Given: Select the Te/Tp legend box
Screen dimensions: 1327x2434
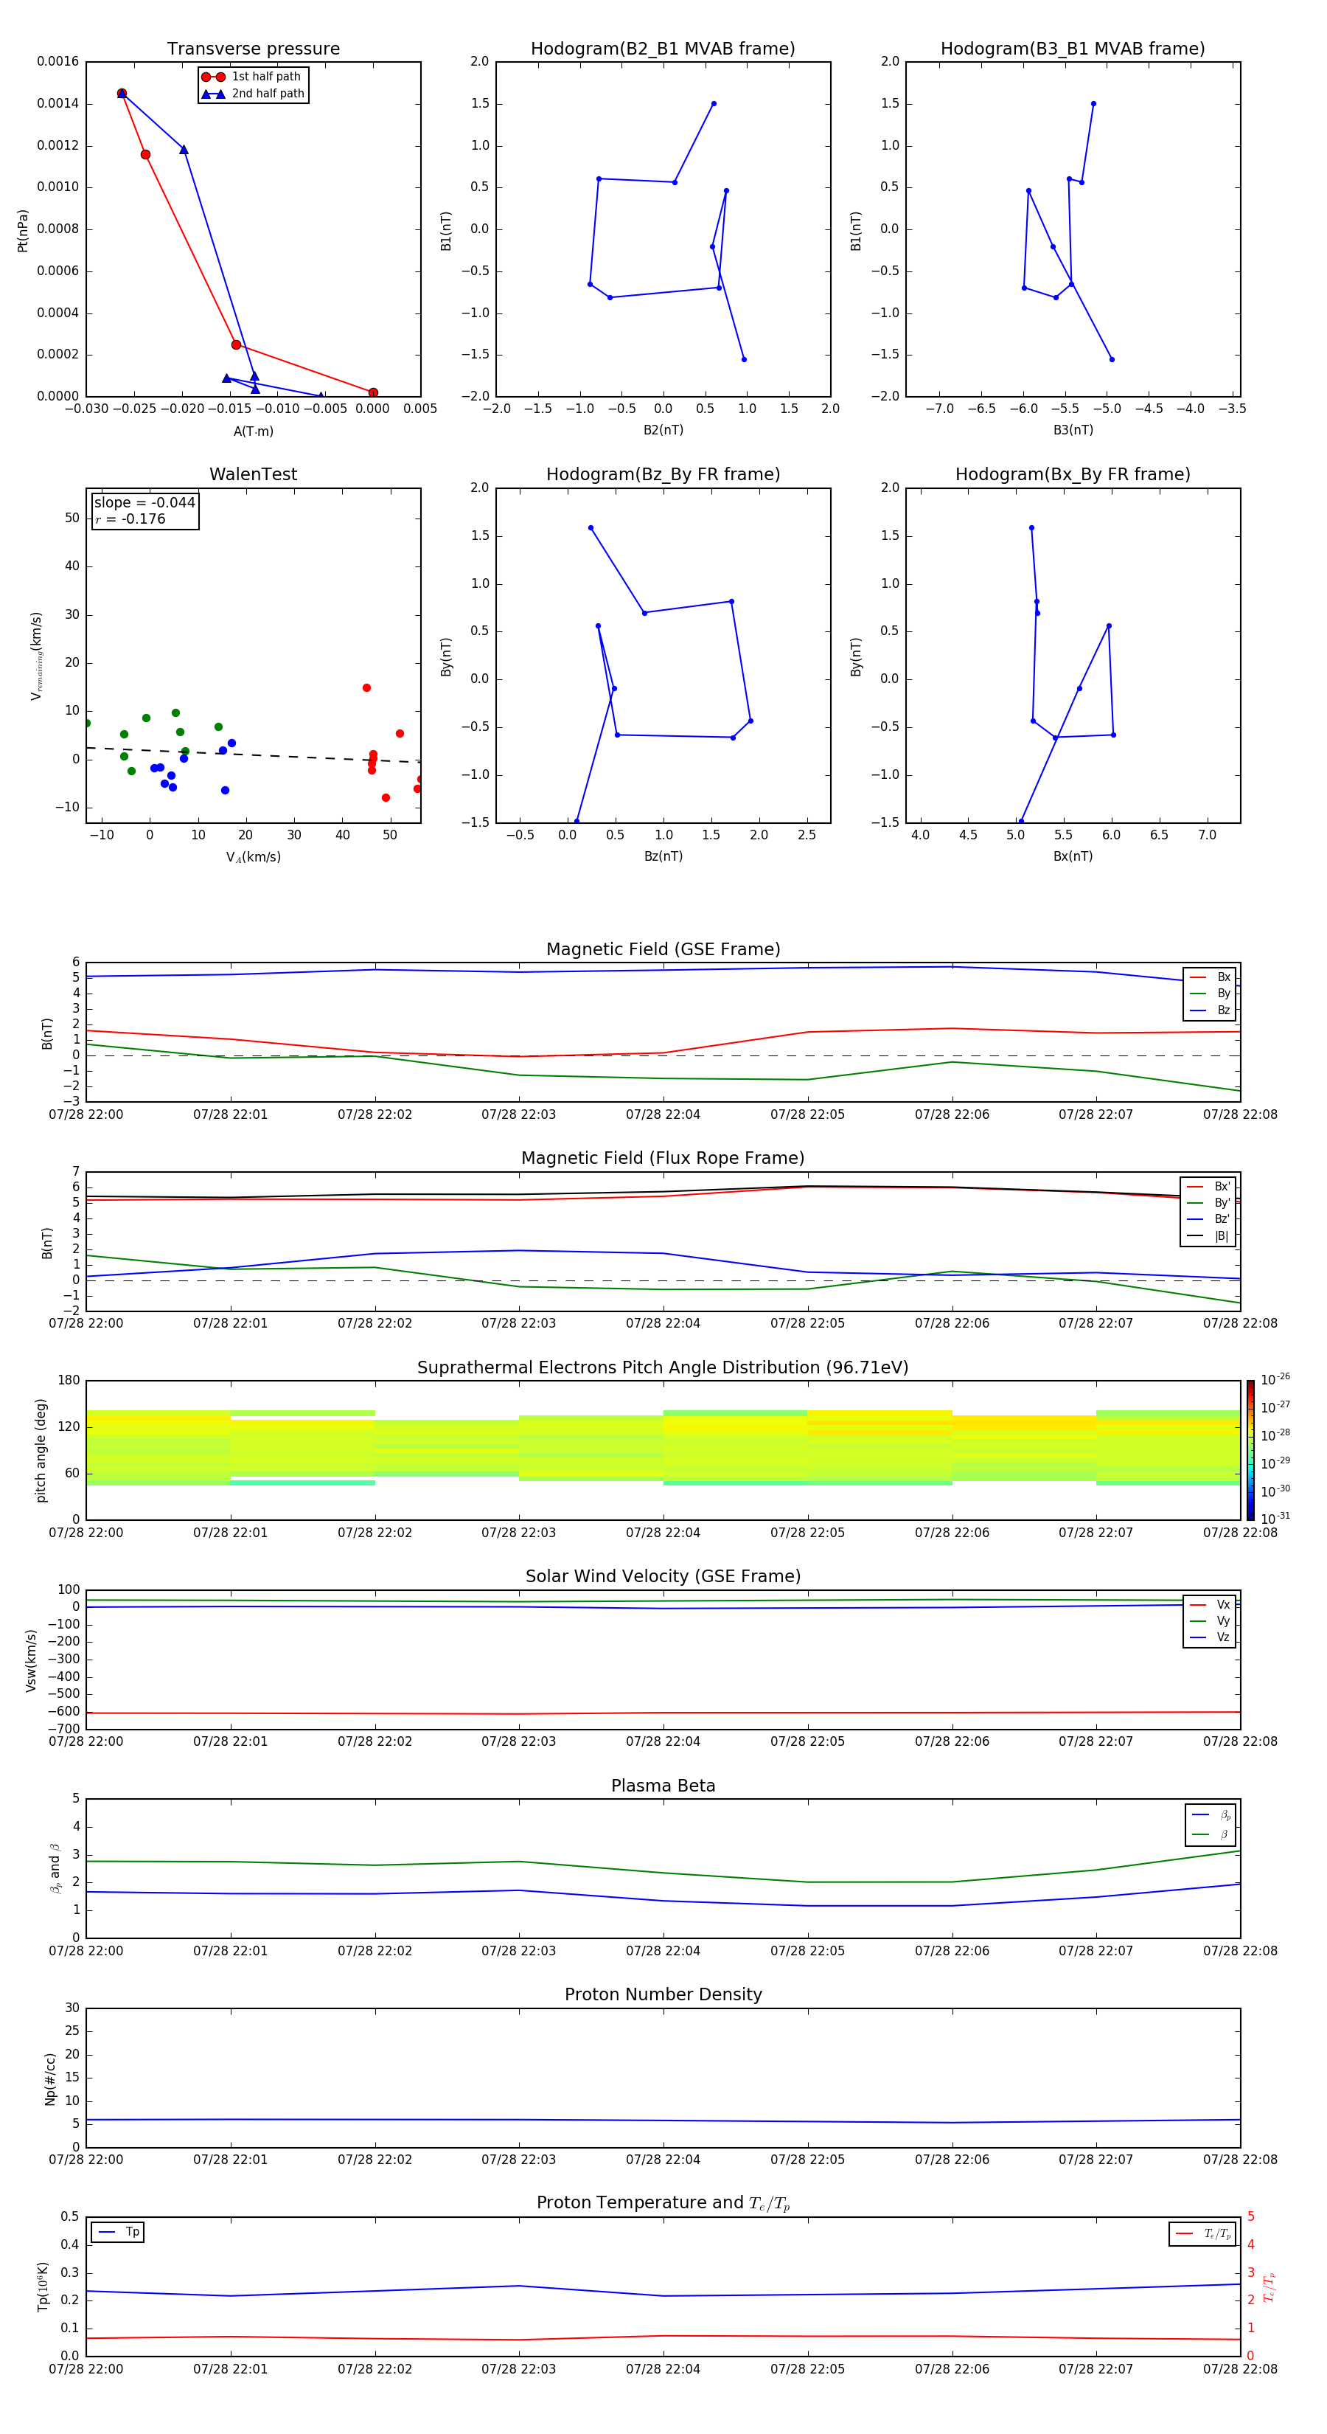Looking at the screenshot, I should pyautogui.click(x=1202, y=2233).
